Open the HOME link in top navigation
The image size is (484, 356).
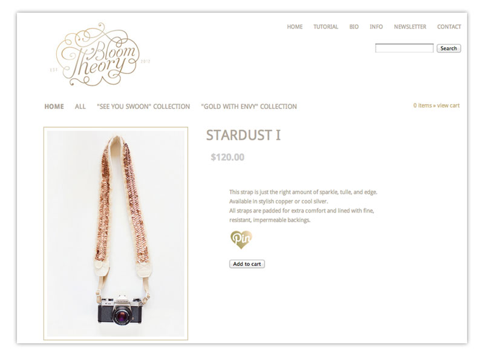click(x=295, y=27)
